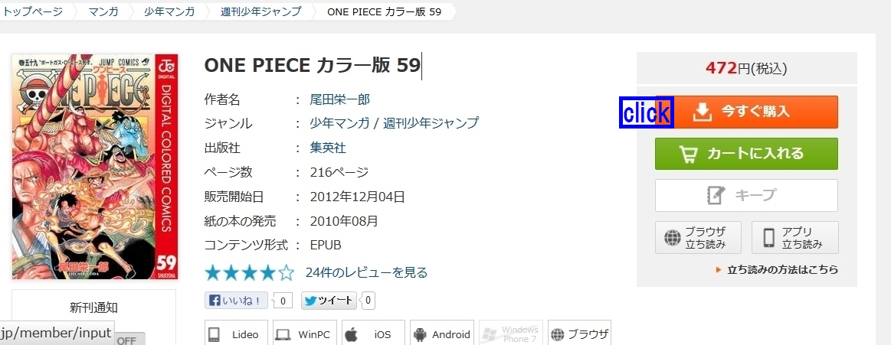Select the iOS apple device icon
The width and height of the screenshot is (891, 345).
373,334
